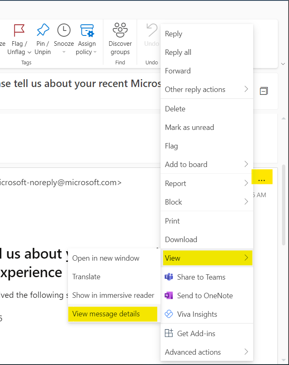Image resolution: width=289 pixels, height=365 pixels.
Task: Select Translate from the submenu
Action: tap(86, 277)
